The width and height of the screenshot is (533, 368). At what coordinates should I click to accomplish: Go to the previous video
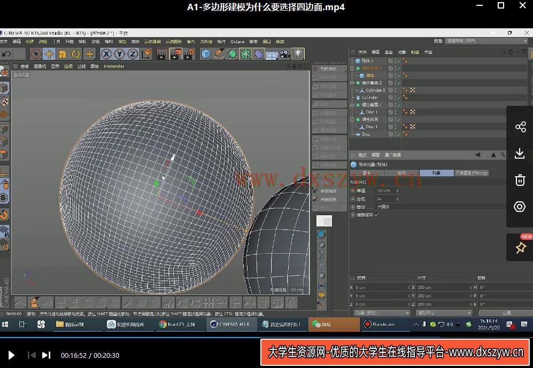(31, 355)
